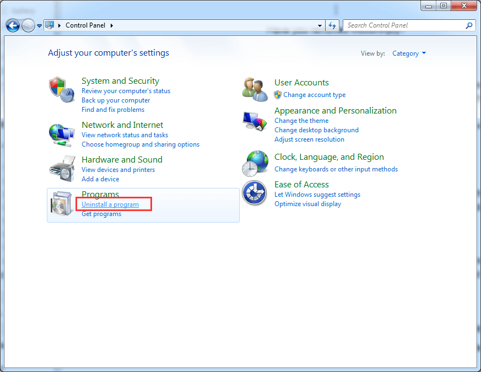Click the Clock, Language, and Region globe icon
The height and width of the screenshot is (372, 481).
click(255, 163)
